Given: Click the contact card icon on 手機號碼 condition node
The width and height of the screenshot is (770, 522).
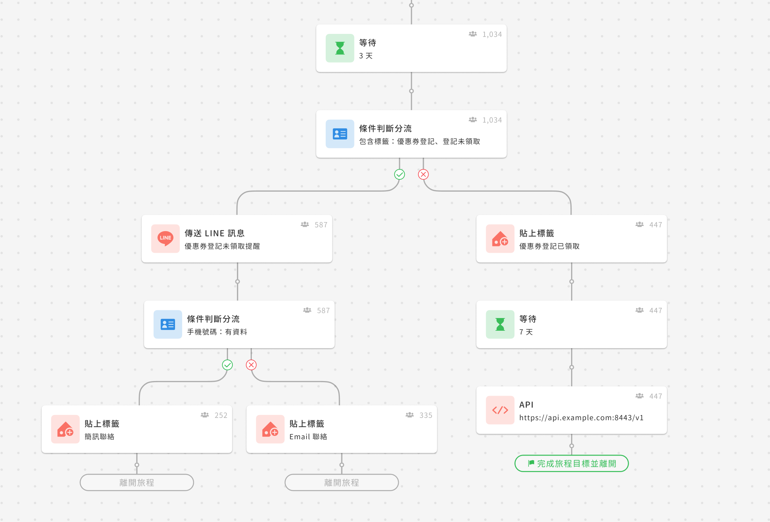Looking at the screenshot, I should point(168,324).
